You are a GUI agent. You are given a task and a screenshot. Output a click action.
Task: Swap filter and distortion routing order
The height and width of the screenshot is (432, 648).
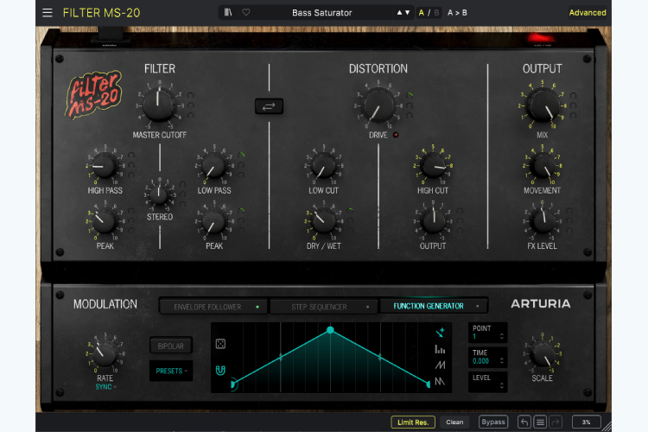click(269, 106)
